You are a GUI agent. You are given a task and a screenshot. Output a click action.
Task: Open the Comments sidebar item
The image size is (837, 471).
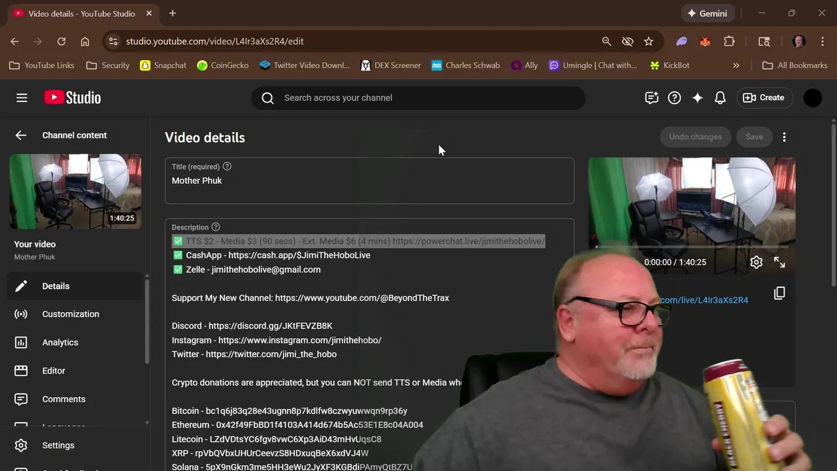coord(75,399)
